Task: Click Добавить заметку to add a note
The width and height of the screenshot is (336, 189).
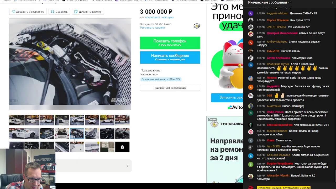Action: (88, 12)
